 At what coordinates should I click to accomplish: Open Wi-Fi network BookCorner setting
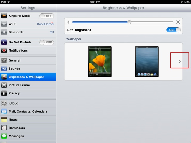[x=28, y=24]
